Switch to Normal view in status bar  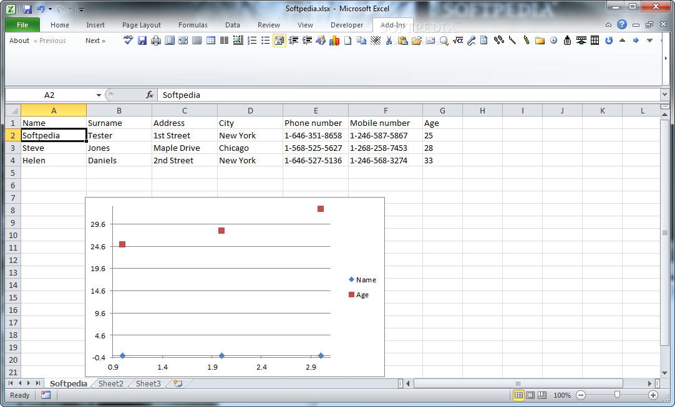[519, 395]
